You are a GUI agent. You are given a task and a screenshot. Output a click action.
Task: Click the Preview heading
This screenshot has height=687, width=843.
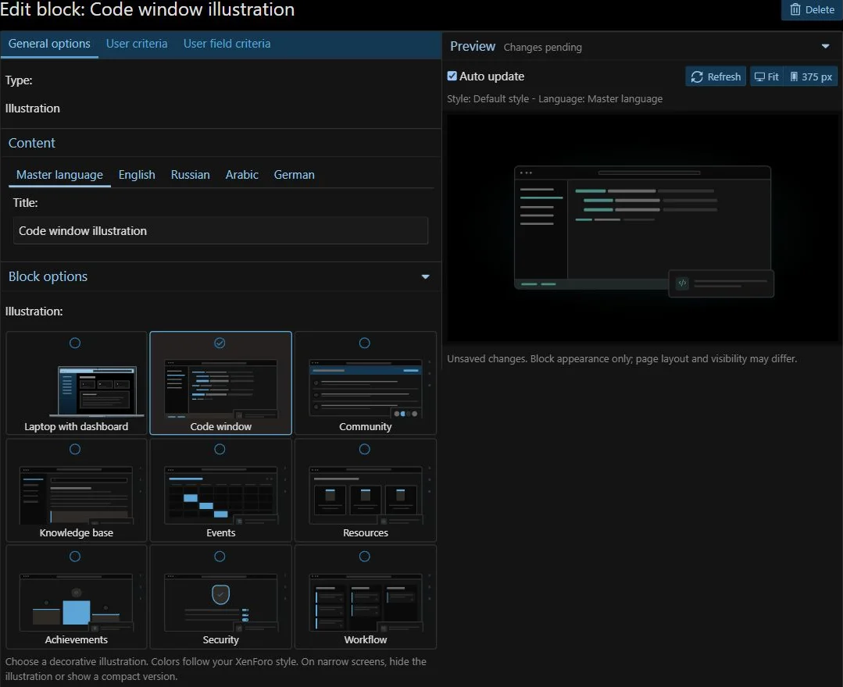(473, 47)
